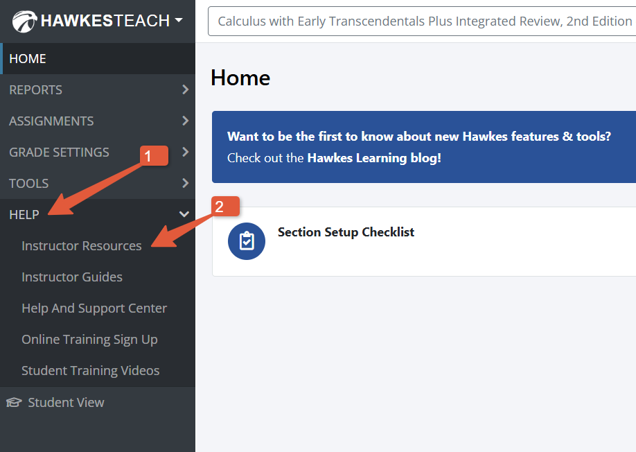The width and height of the screenshot is (636, 452).
Task: Open the HawkesTeach dropdown caret
Action: 179,21
